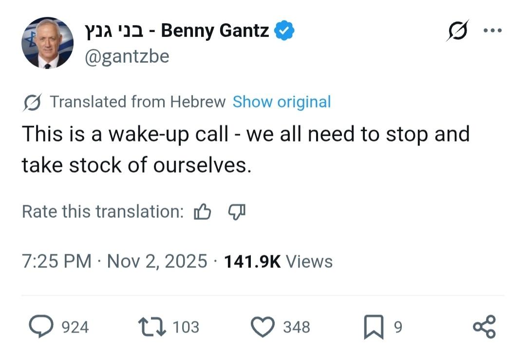Click the retweet arrows icon
526x352 pixels.
click(151, 326)
